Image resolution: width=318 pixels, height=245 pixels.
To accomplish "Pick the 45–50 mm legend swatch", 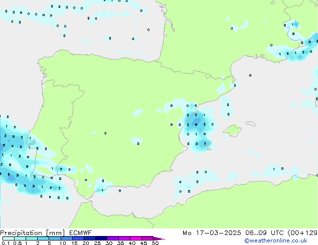I will (147, 238).
